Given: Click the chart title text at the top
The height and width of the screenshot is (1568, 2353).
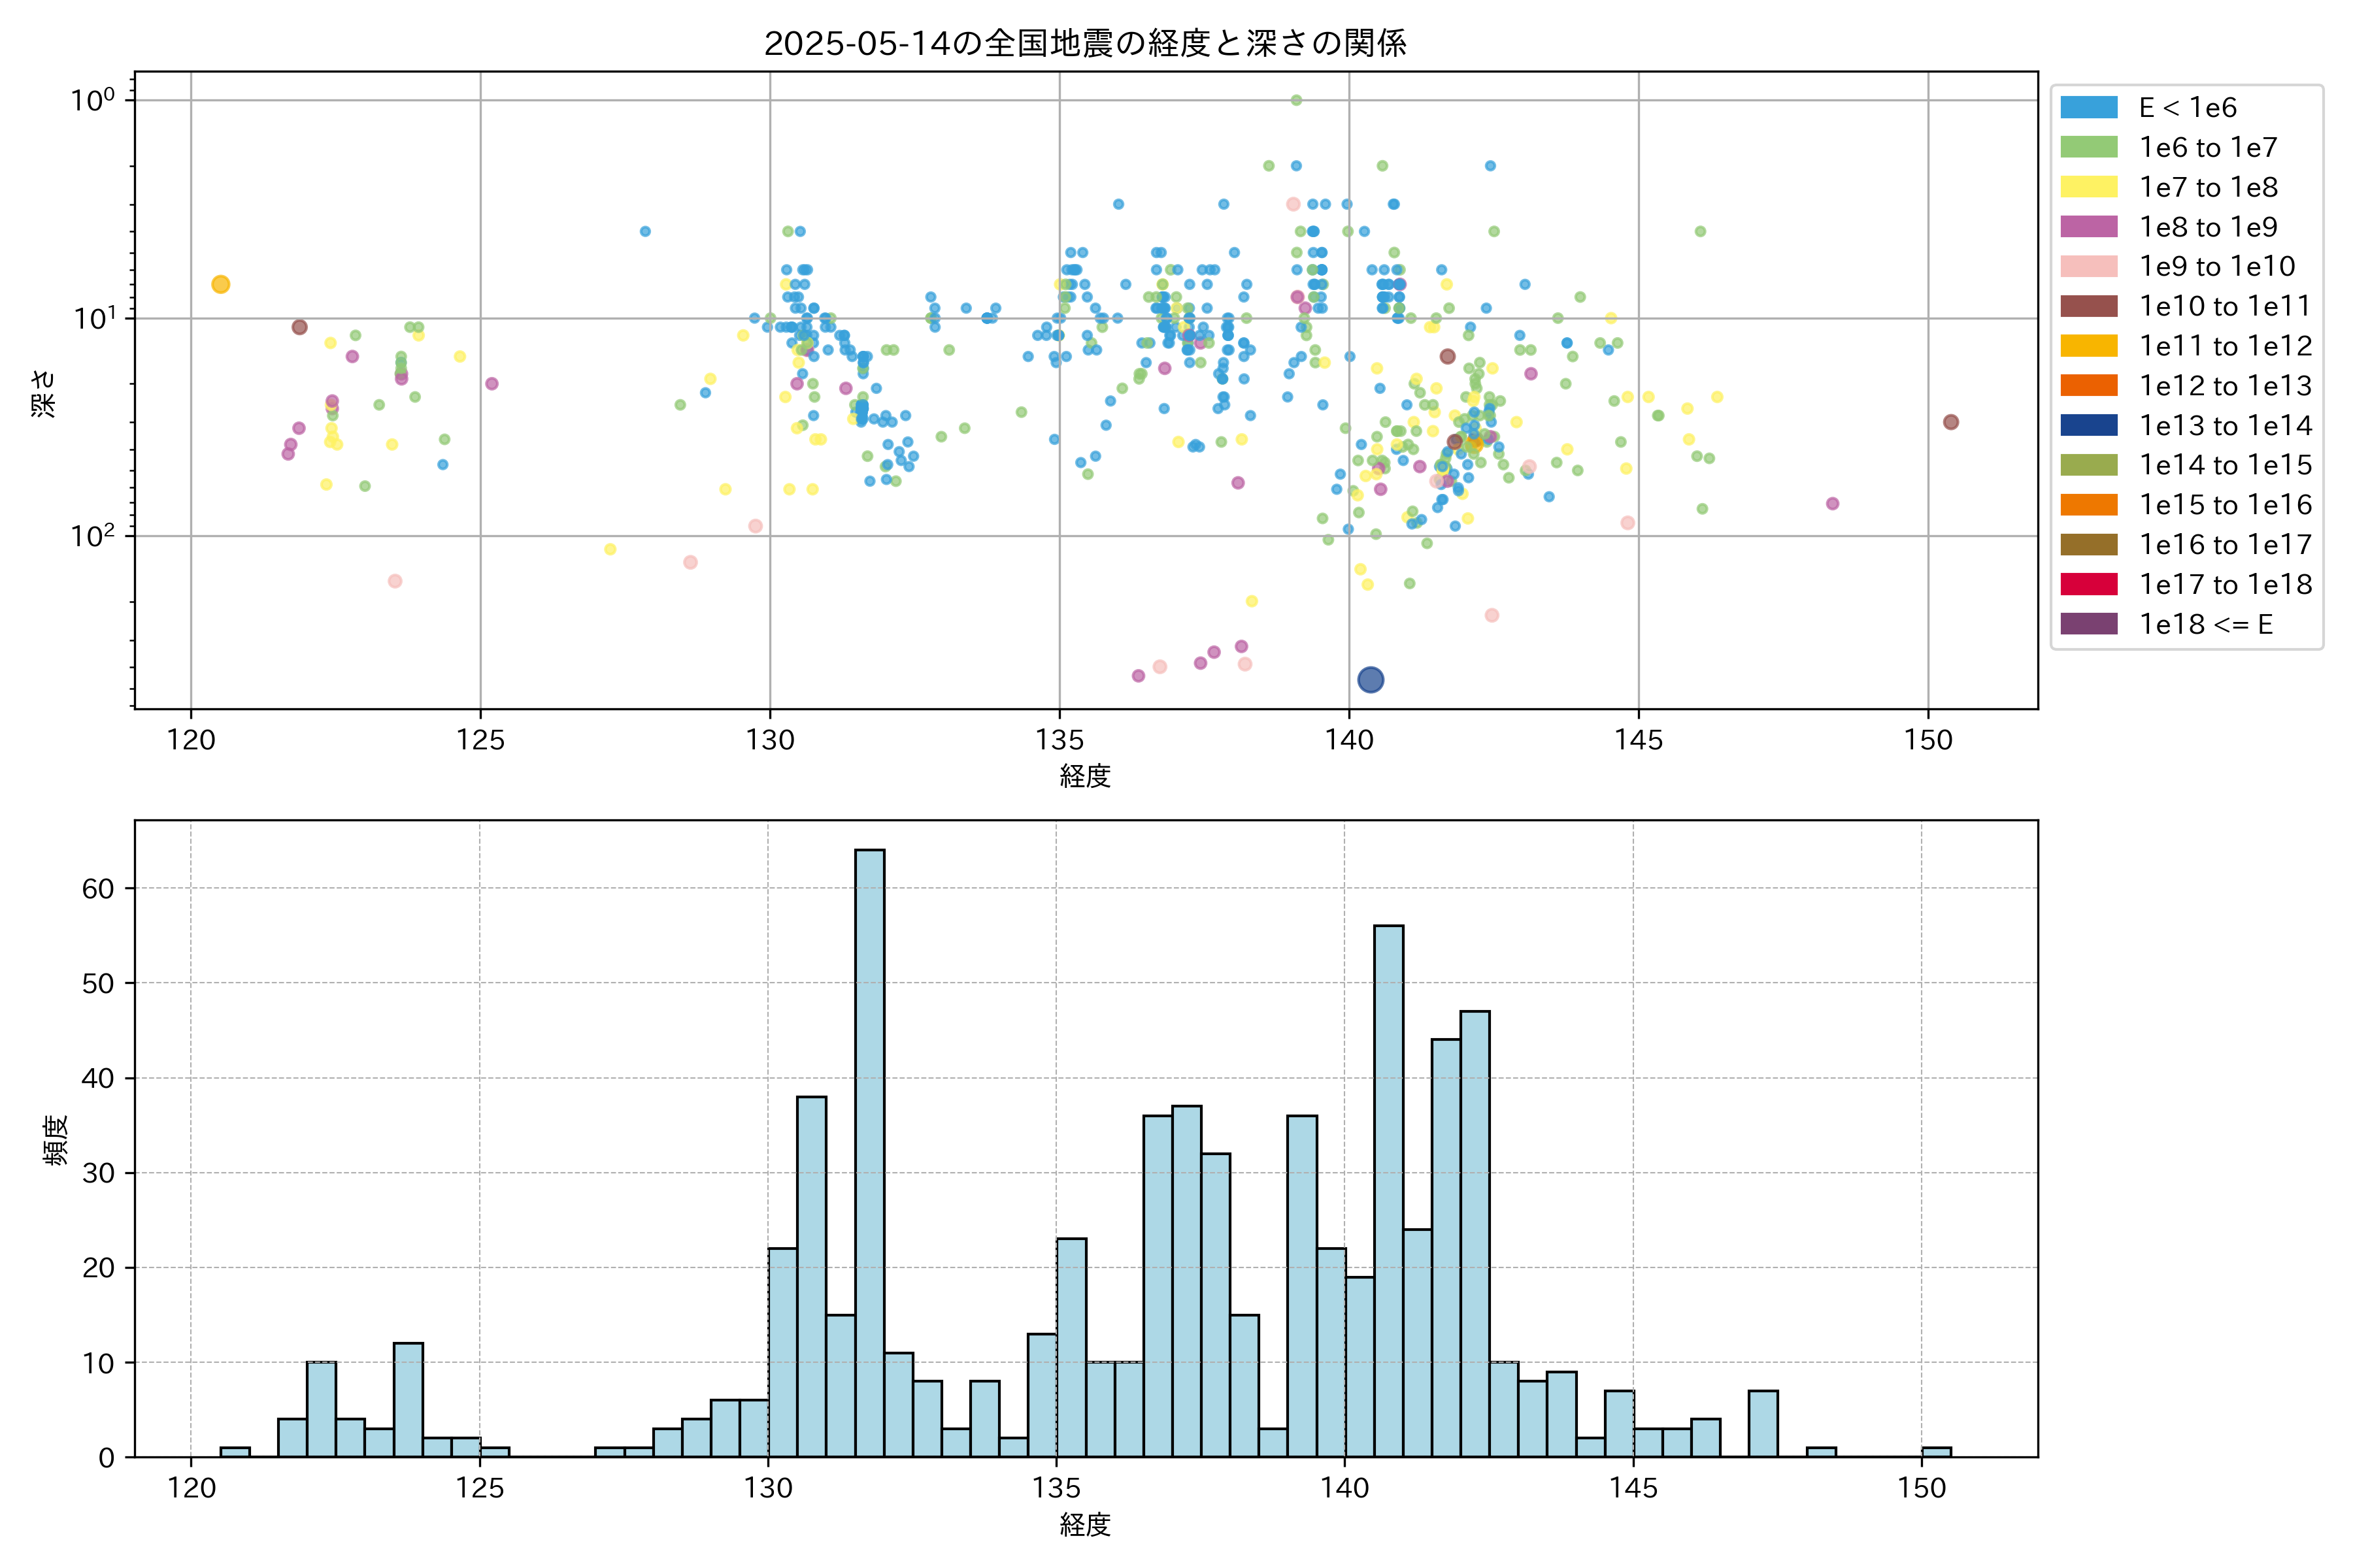Looking at the screenshot, I should 1086,43.
